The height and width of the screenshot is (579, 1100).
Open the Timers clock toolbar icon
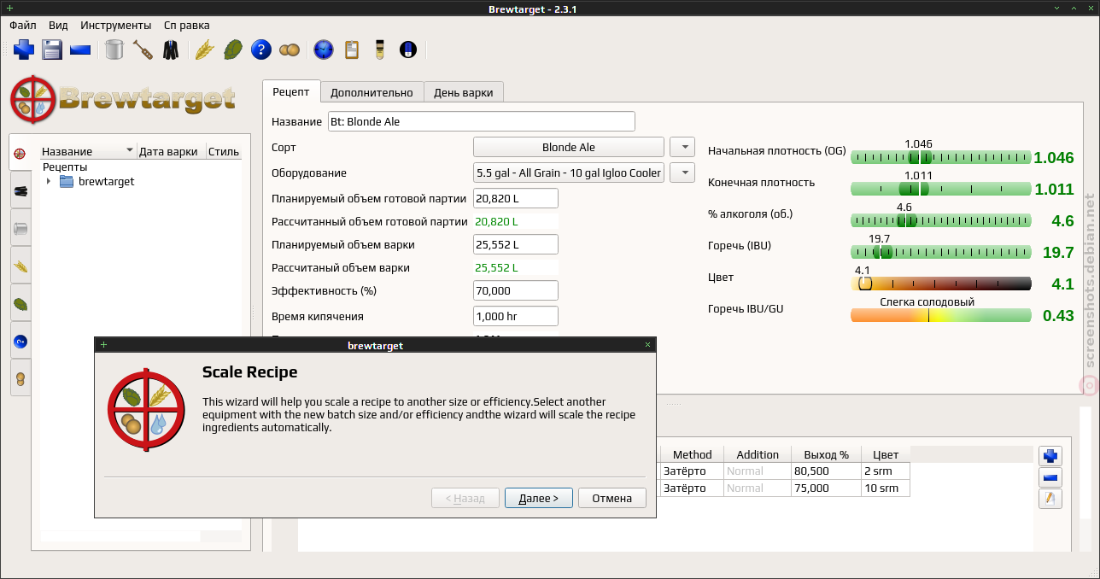tap(323, 50)
